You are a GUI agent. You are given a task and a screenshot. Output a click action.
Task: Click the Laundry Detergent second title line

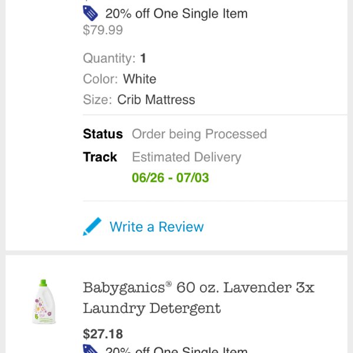[152, 308]
